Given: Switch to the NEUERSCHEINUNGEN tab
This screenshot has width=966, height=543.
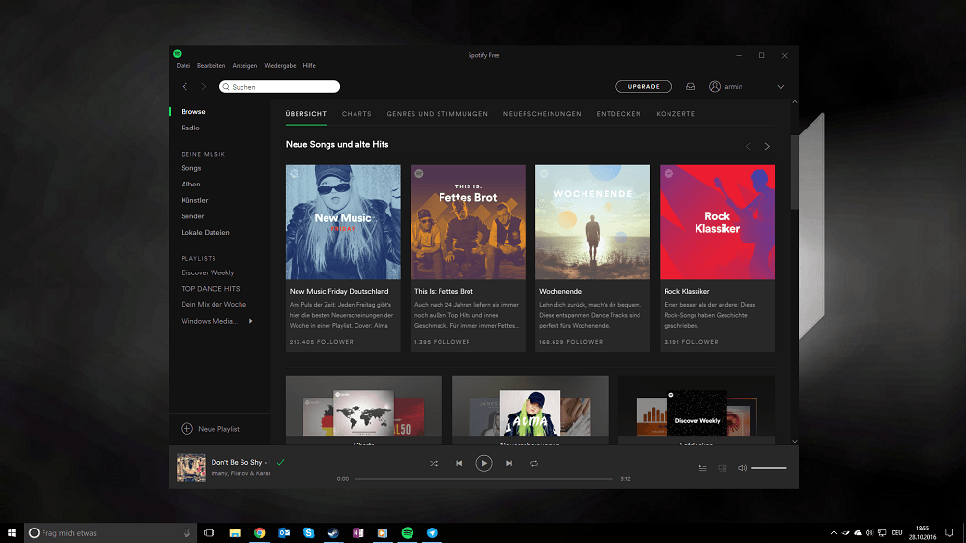Looking at the screenshot, I should click(542, 114).
